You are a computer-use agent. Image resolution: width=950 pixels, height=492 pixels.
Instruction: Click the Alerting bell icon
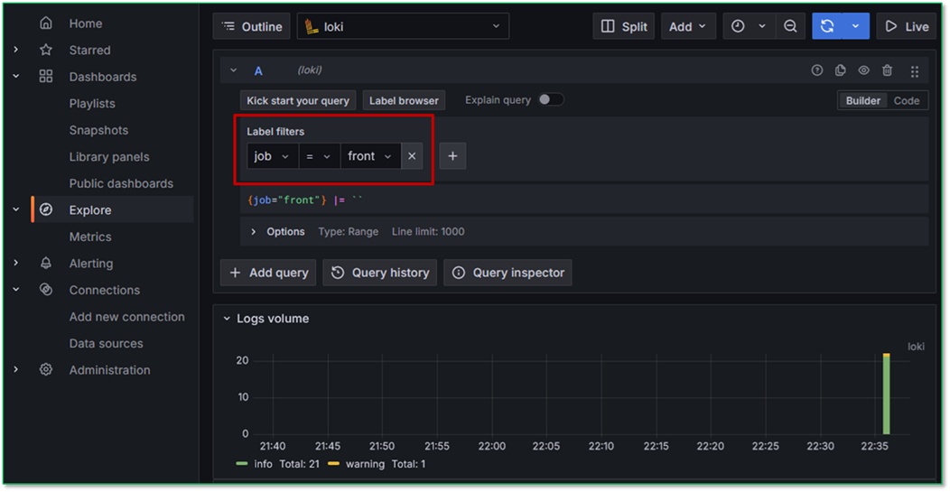point(45,264)
